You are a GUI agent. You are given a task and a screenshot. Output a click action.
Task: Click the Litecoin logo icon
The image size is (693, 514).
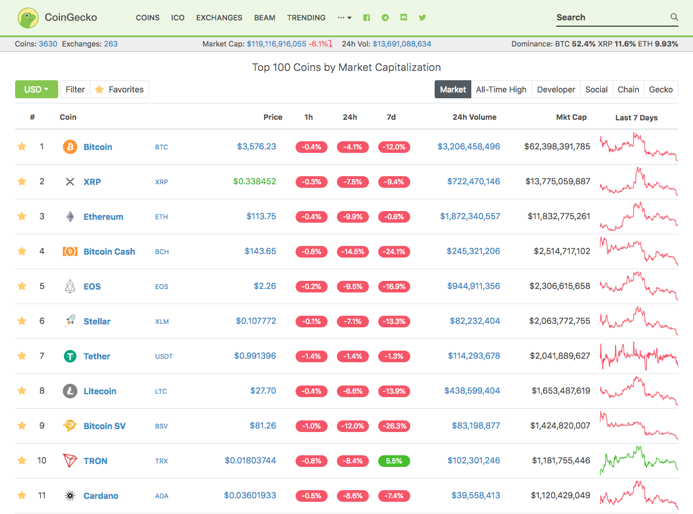coord(70,391)
